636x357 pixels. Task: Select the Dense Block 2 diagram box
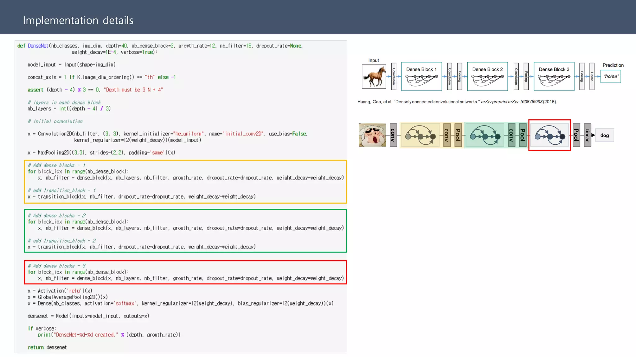[487, 76]
